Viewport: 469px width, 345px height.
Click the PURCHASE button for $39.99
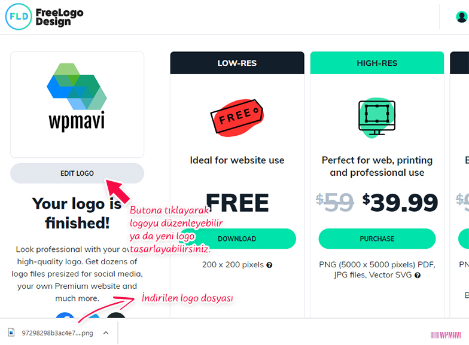(x=377, y=239)
